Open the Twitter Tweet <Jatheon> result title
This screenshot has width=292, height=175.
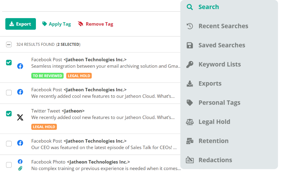tap(58, 111)
